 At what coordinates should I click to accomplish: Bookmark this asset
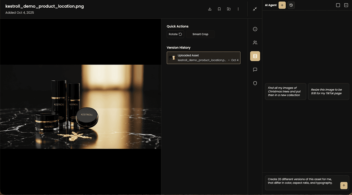219,9
